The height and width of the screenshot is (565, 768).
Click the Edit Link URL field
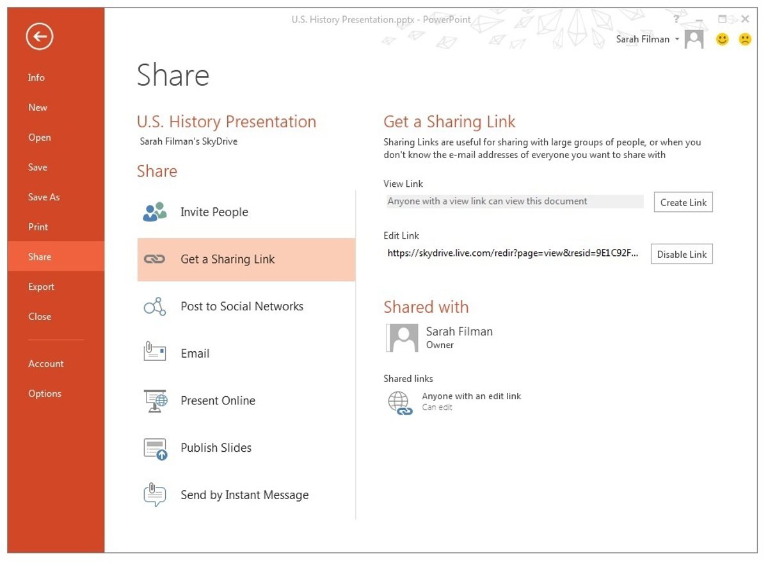[x=513, y=253]
